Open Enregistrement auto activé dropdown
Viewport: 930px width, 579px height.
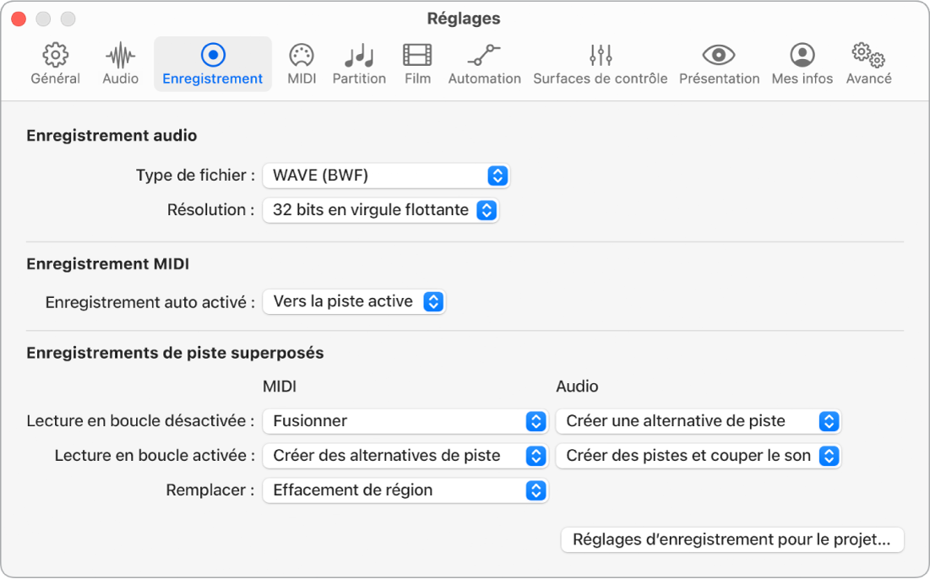(354, 301)
